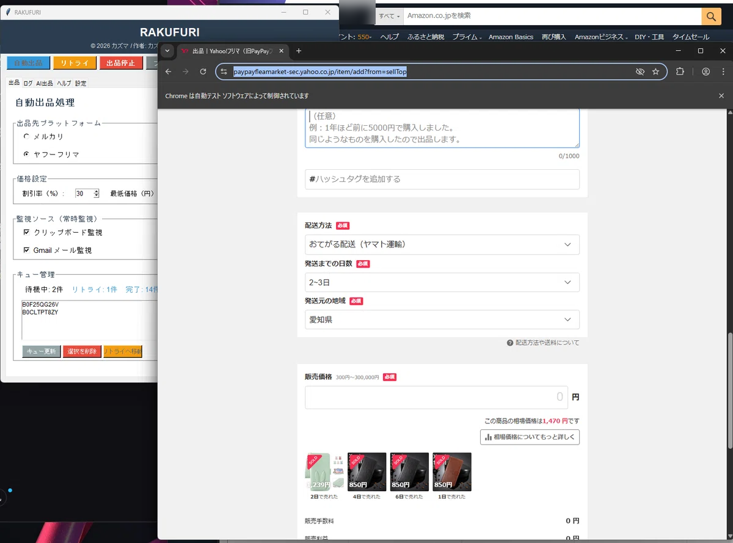This screenshot has width=733, height=543.
Task: Select queue item B0F25QG26V
Action: 40,304
